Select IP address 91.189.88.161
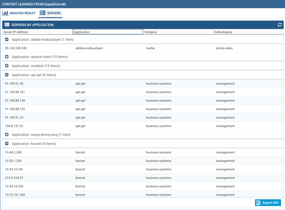This screenshot has width=285, height=210. pos(15,92)
